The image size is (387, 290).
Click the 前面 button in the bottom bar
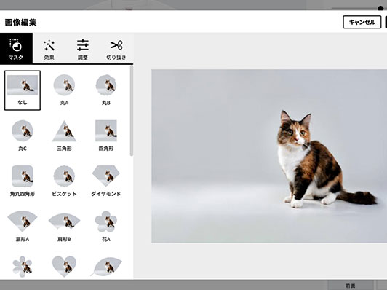[x=351, y=286]
